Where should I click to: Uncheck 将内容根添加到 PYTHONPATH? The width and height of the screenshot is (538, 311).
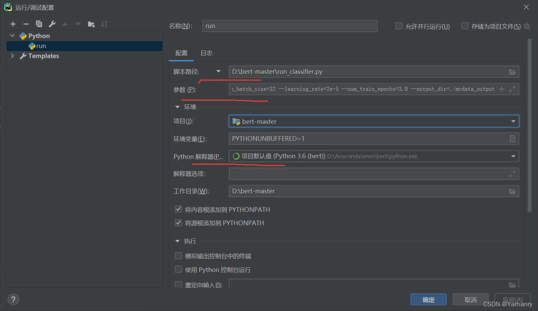(178, 210)
